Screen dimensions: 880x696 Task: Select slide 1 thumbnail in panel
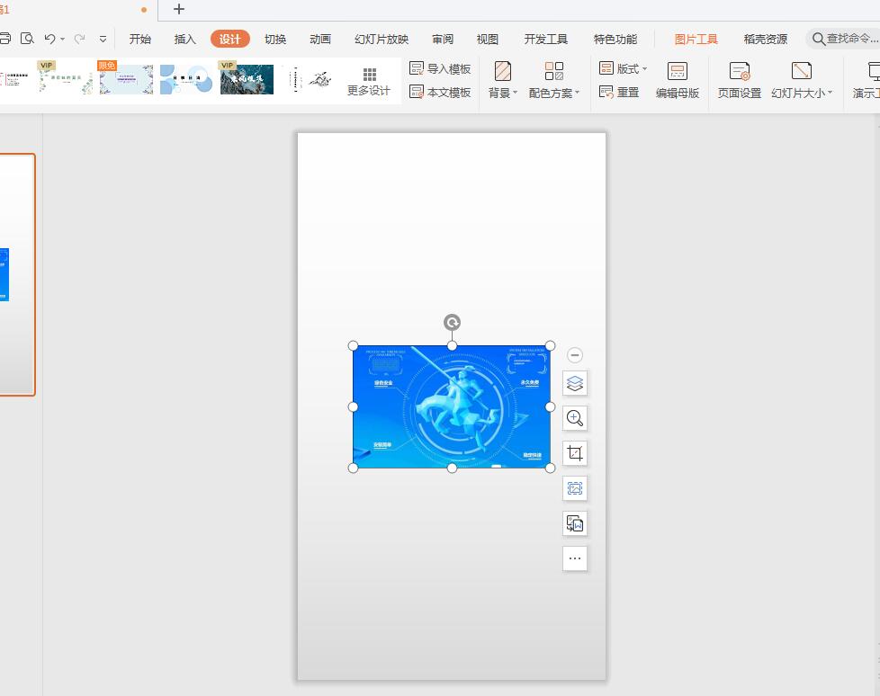[17, 274]
